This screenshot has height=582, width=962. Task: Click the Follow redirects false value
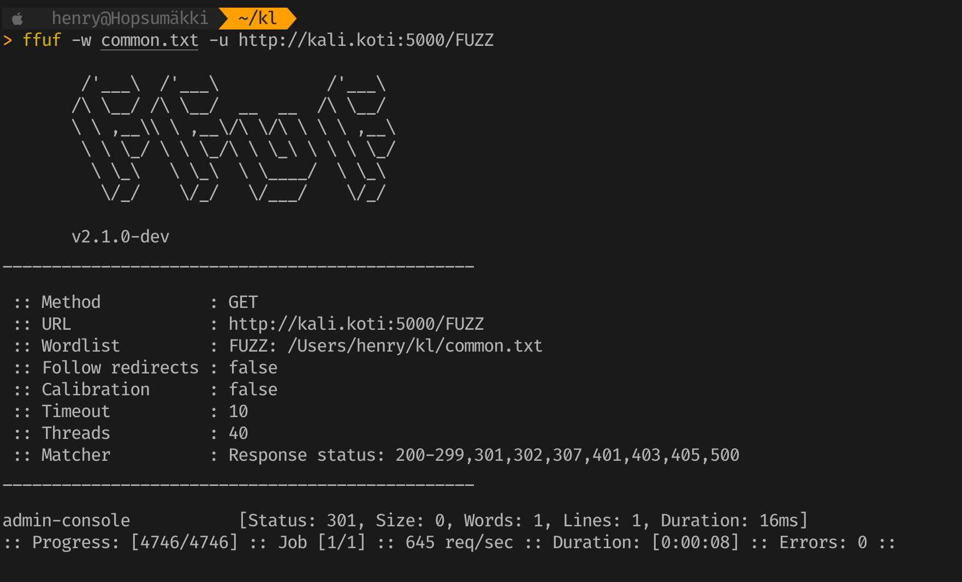point(253,368)
